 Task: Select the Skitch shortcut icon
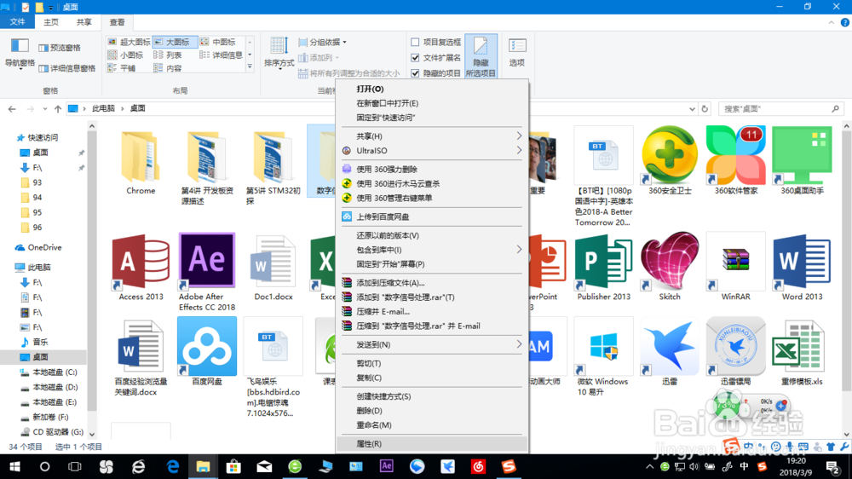(670, 261)
